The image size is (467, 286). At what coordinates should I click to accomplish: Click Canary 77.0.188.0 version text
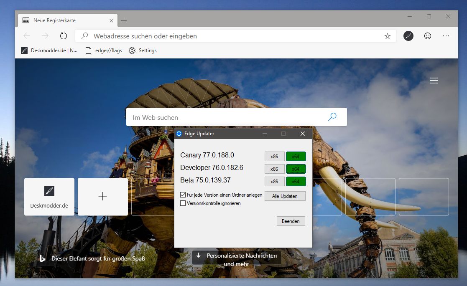(207, 155)
